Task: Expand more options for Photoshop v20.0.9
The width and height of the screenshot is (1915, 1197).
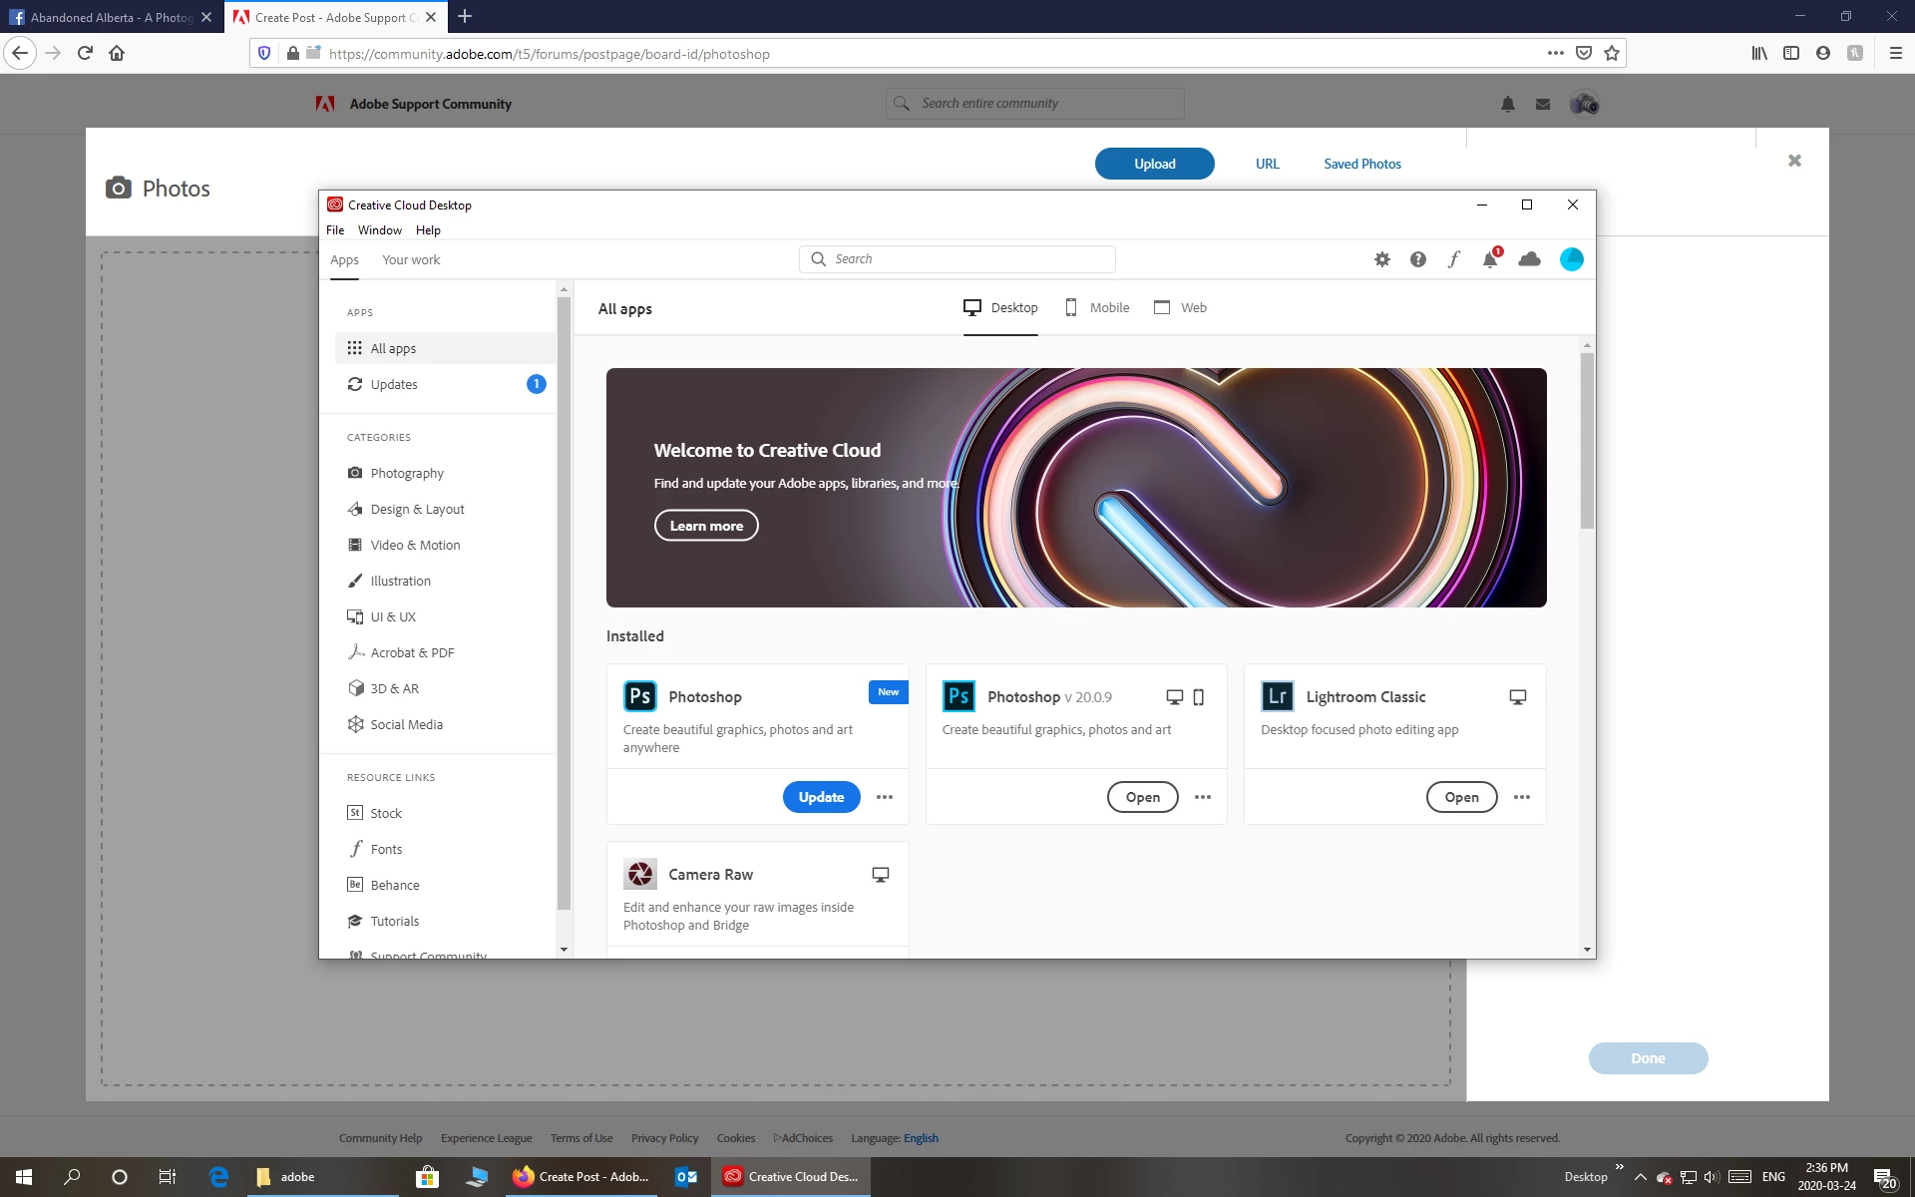Action: click(x=1203, y=797)
